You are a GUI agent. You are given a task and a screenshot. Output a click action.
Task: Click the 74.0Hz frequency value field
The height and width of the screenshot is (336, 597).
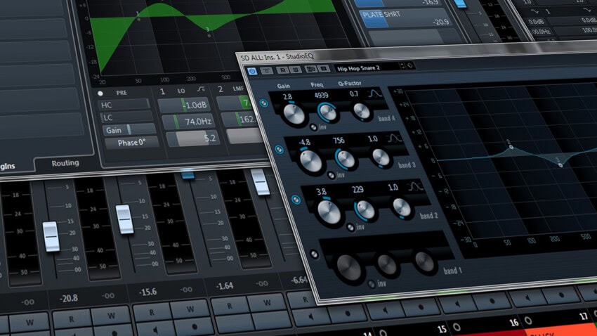188,122
